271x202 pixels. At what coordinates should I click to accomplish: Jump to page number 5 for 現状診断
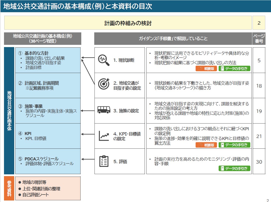[x=259, y=60]
